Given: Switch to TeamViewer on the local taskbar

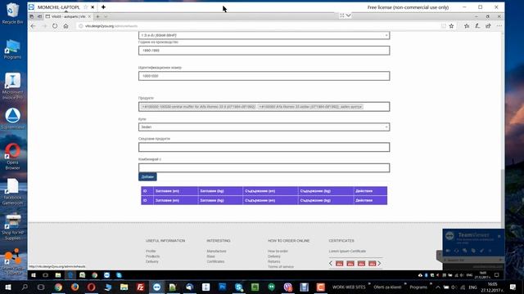Looking at the screenshot, I should [156, 287].
